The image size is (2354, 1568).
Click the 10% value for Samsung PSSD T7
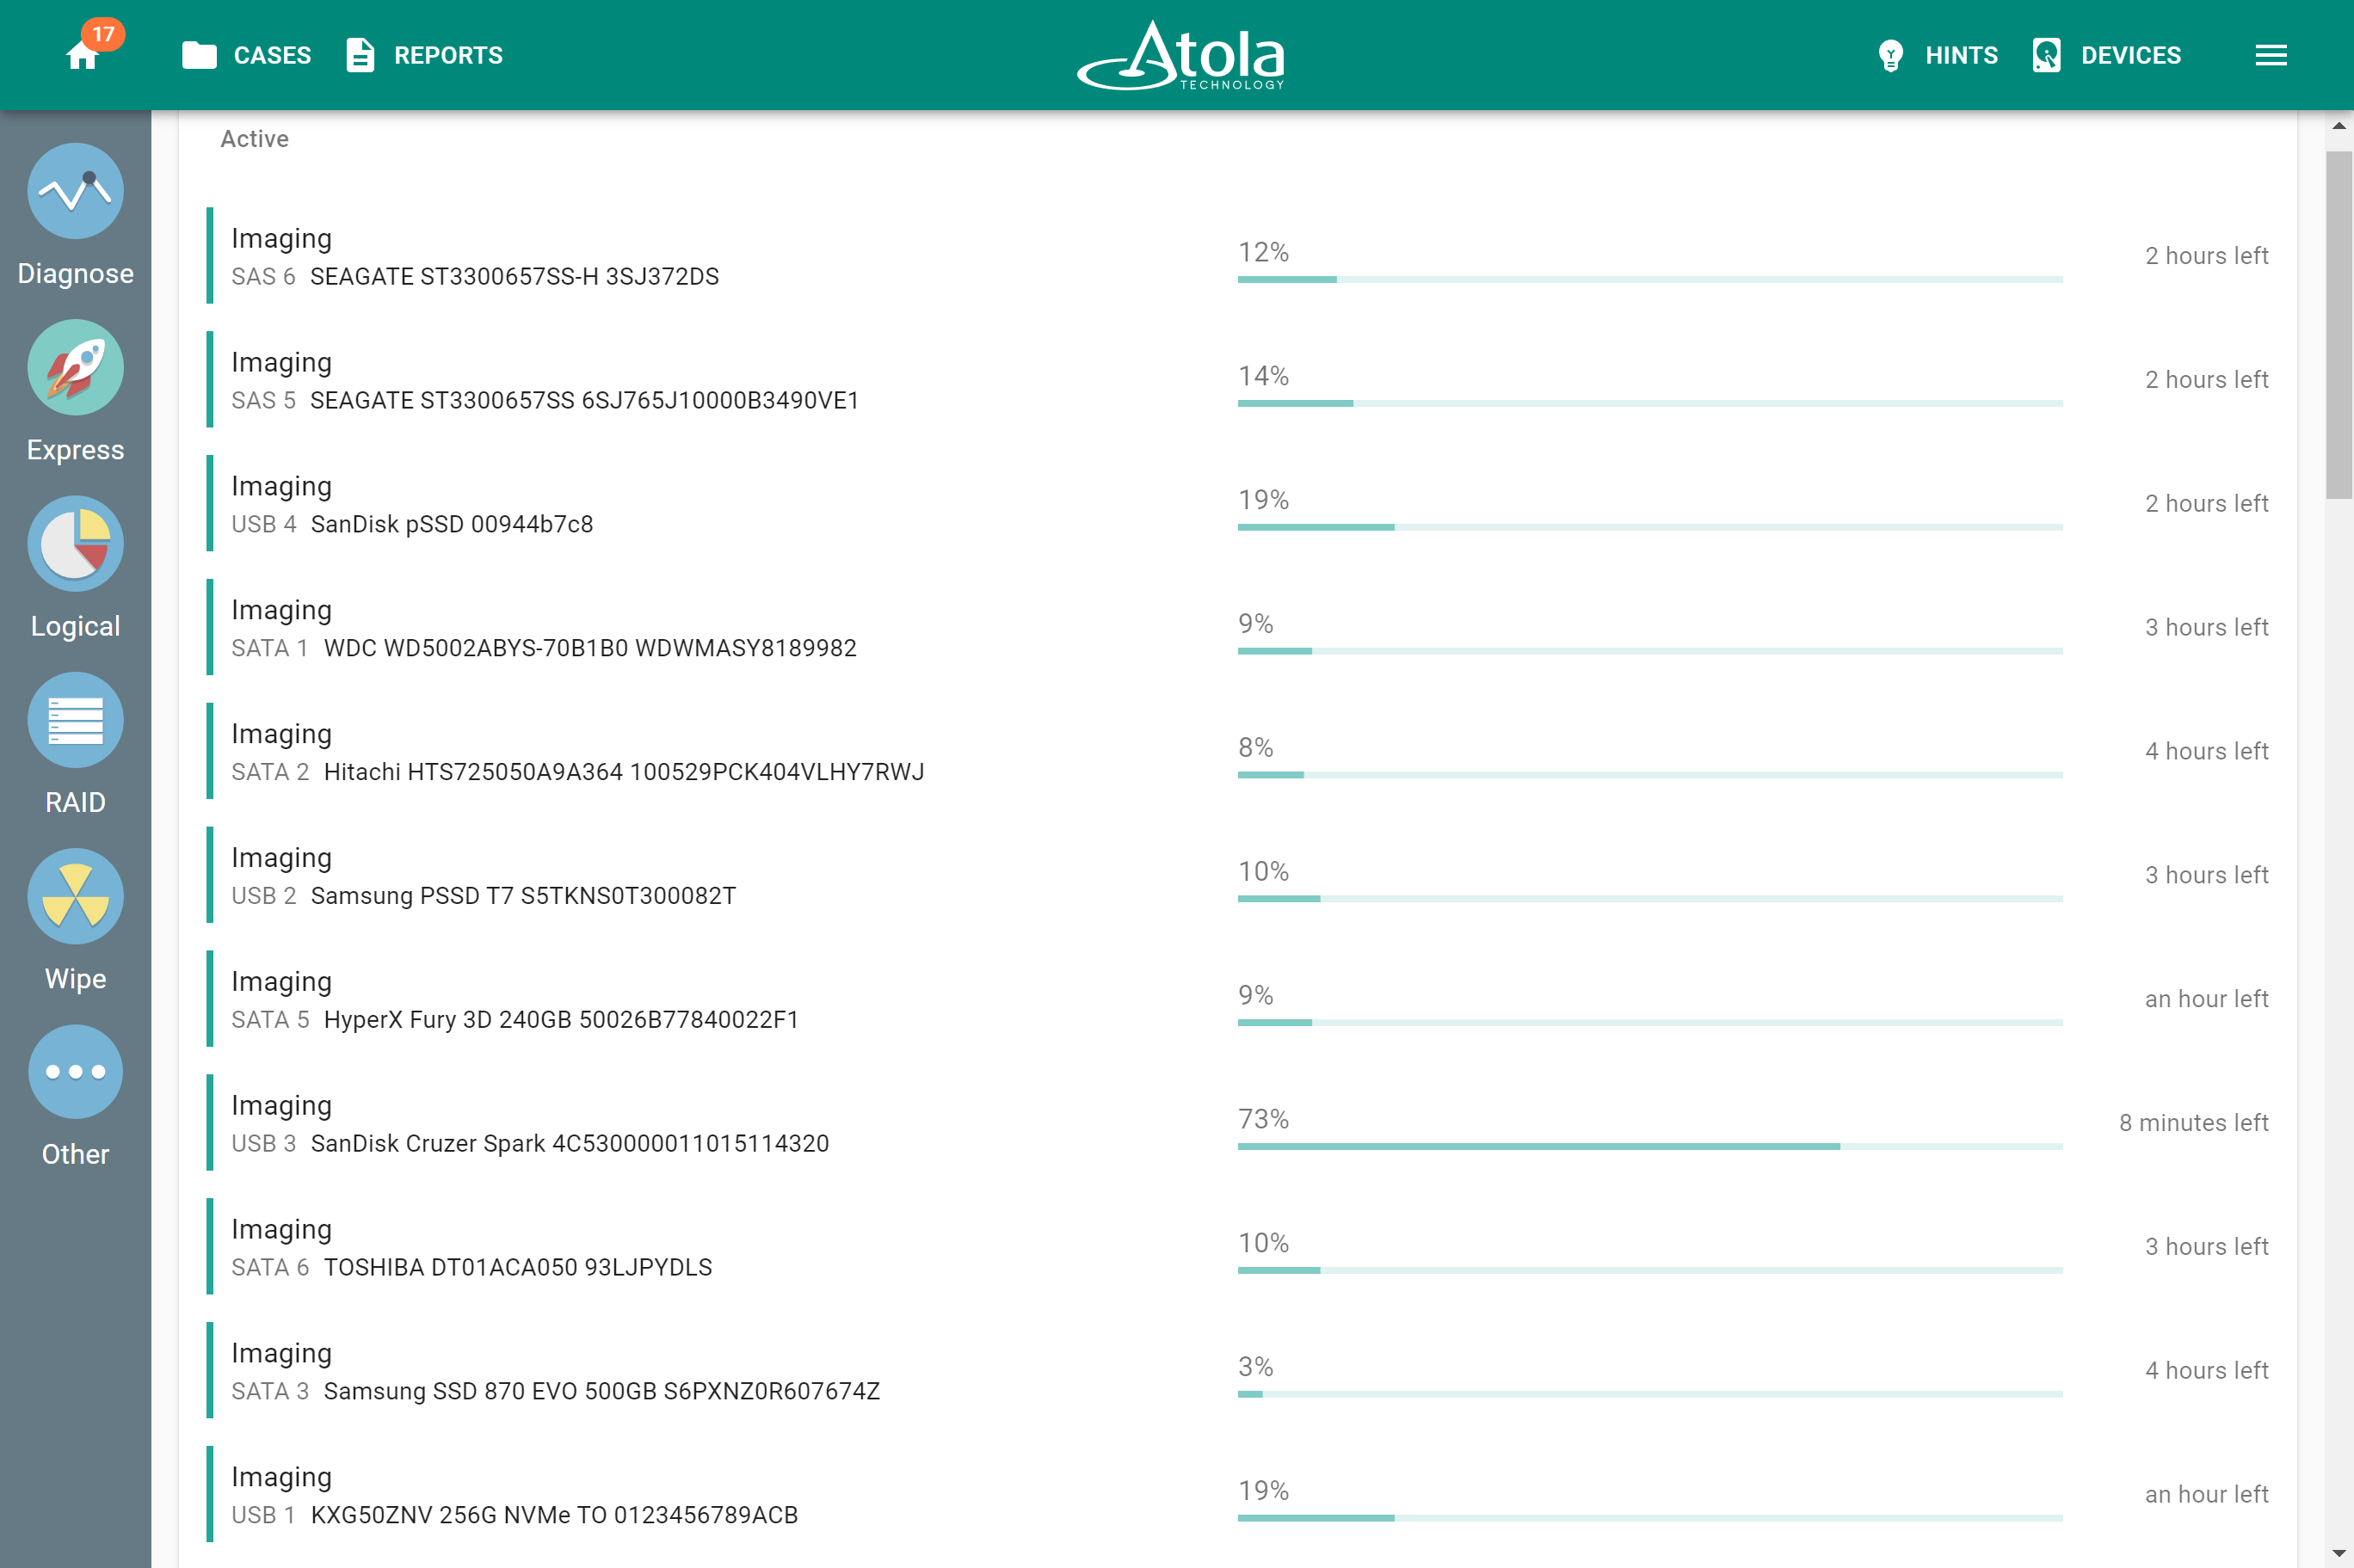[x=1263, y=872]
